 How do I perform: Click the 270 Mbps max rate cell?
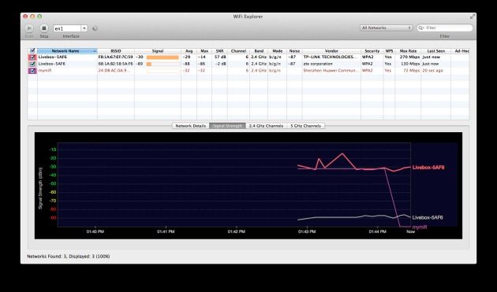coord(409,57)
